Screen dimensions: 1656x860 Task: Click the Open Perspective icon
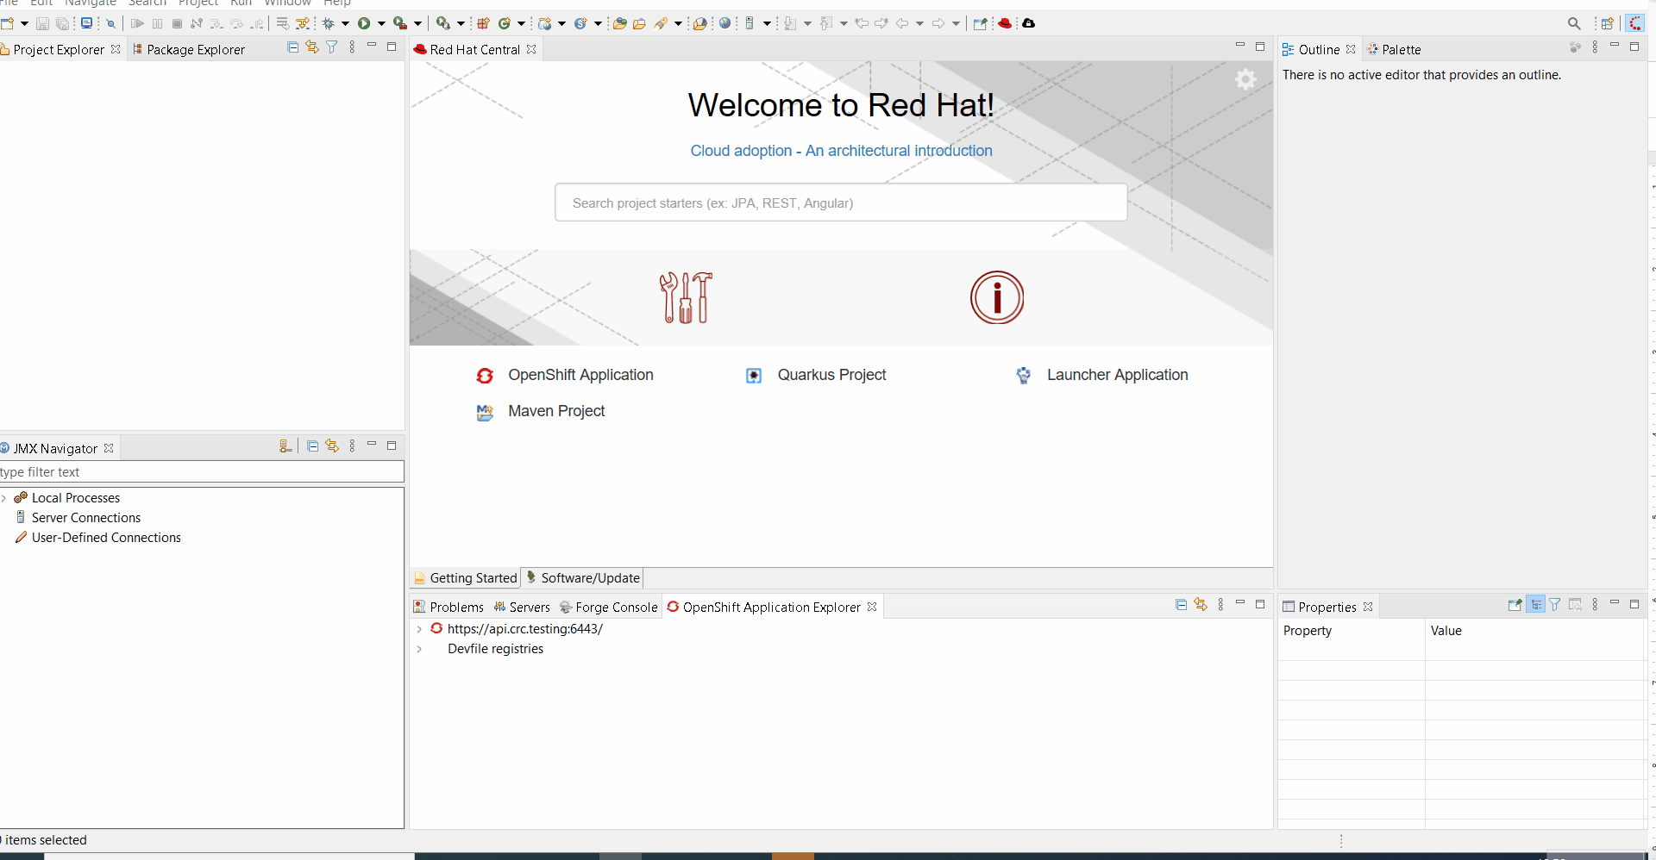1608,23
